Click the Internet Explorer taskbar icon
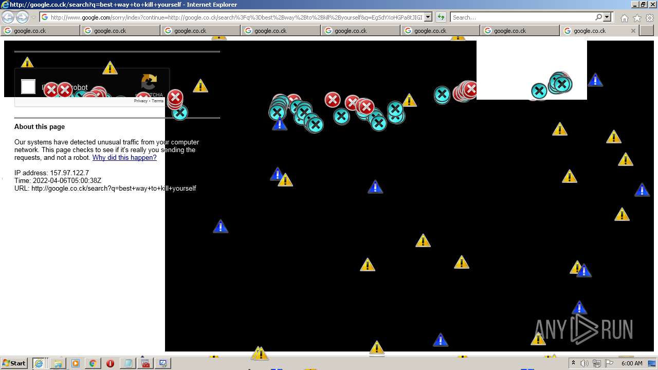This screenshot has width=658, height=370. (x=39, y=363)
